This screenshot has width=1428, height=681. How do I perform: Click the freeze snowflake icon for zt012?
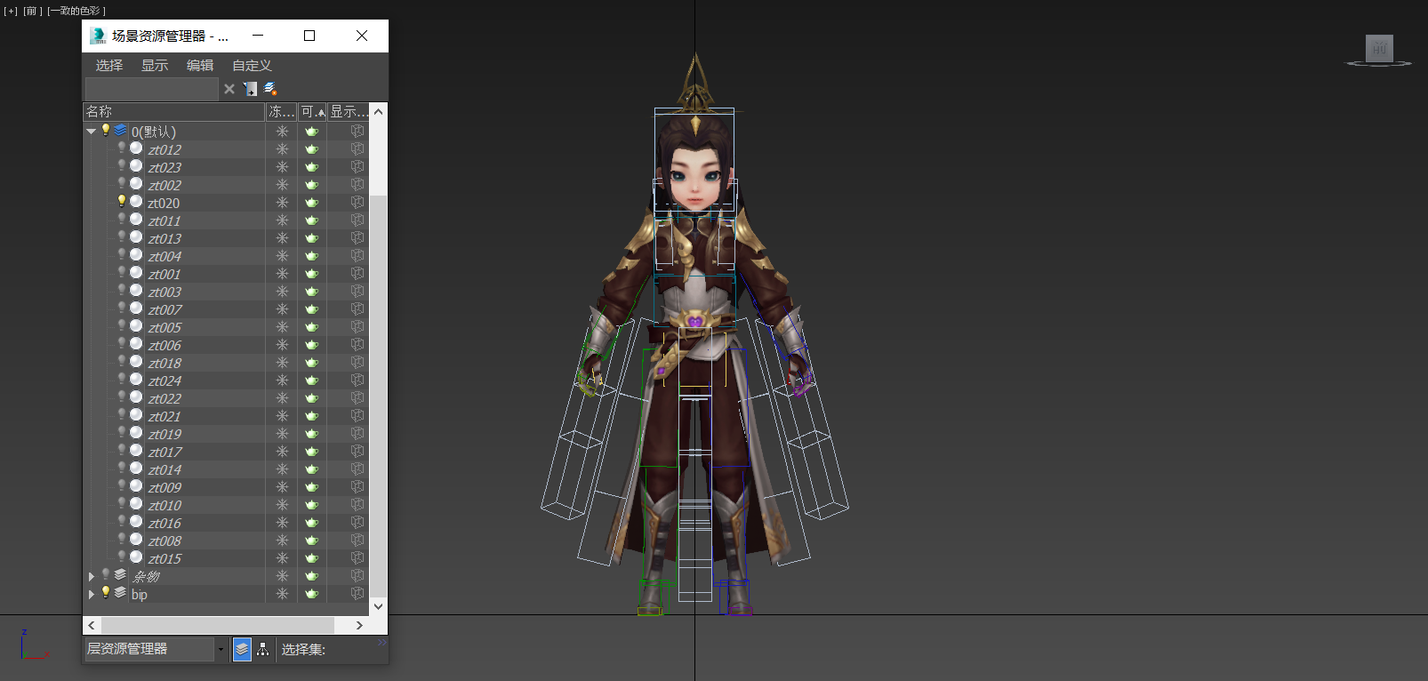pyautogui.click(x=282, y=149)
